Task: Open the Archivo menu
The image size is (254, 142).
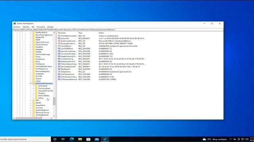Action: coord(17,27)
